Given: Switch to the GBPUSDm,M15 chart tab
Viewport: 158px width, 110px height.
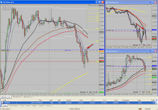Looking at the screenshot, I should (x=6, y=97).
